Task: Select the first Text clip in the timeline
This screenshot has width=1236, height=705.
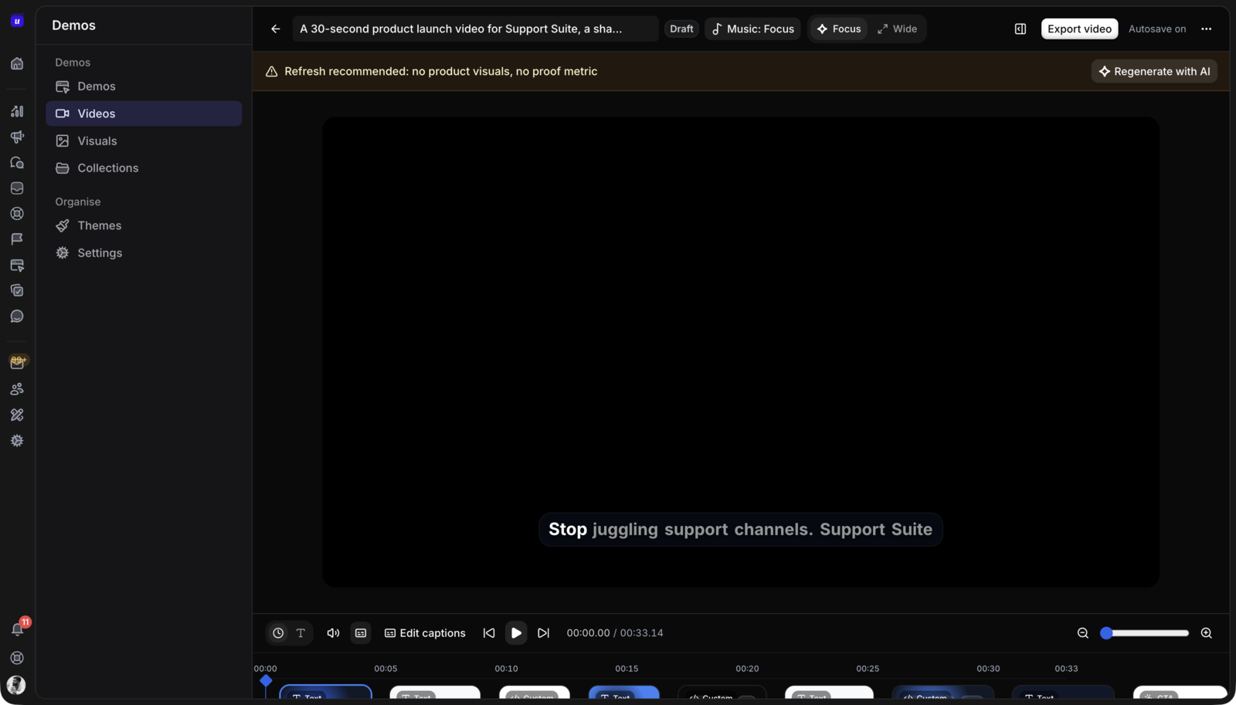Action: pyautogui.click(x=325, y=692)
